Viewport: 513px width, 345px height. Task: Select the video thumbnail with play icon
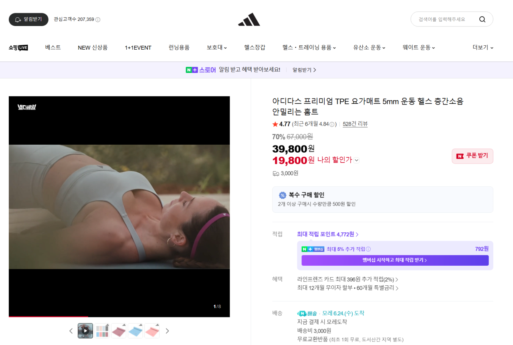pyautogui.click(x=85, y=331)
